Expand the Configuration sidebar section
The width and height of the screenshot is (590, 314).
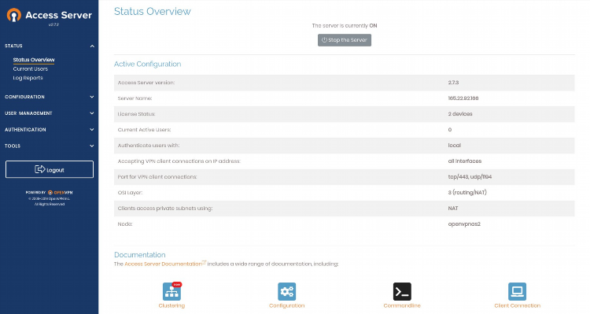(x=50, y=97)
